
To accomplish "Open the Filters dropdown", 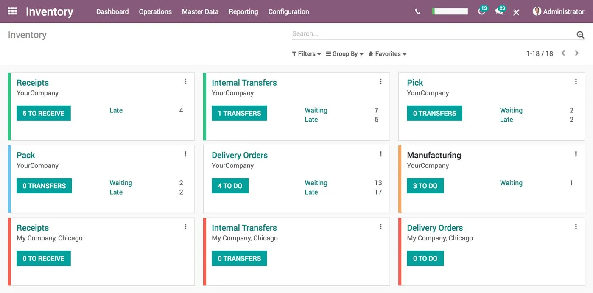I will coord(306,53).
